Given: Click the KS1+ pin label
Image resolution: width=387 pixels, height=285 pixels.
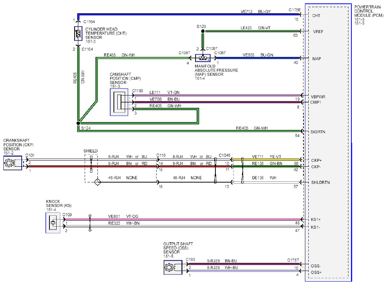Looking at the screenshot, I should [316, 219].
